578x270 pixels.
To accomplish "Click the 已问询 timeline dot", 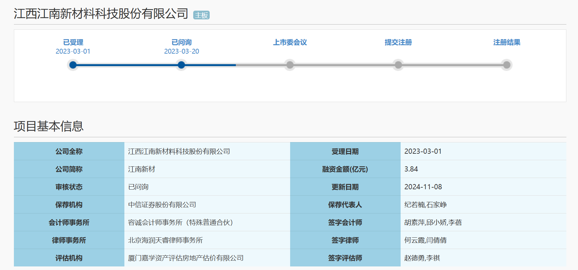I will [182, 65].
